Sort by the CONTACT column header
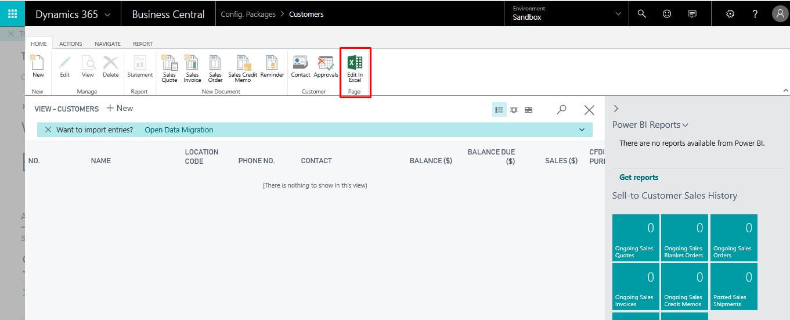Viewport: 790px width, 320px height. (x=316, y=161)
